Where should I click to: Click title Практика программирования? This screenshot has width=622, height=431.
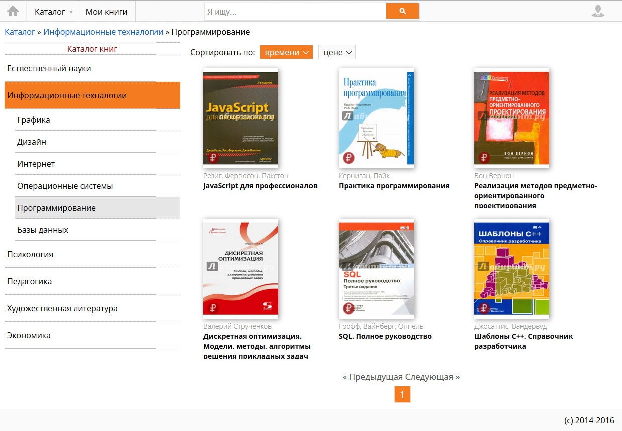(x=394, y=186)
